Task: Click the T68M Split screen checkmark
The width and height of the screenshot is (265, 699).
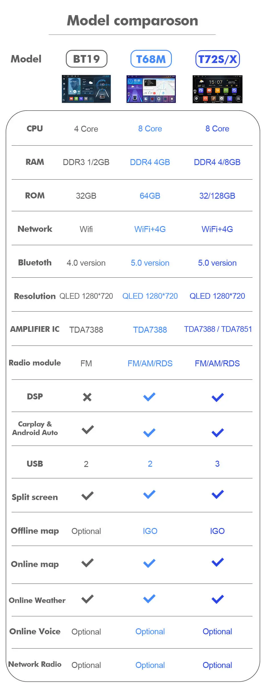Action: (149, 494)
